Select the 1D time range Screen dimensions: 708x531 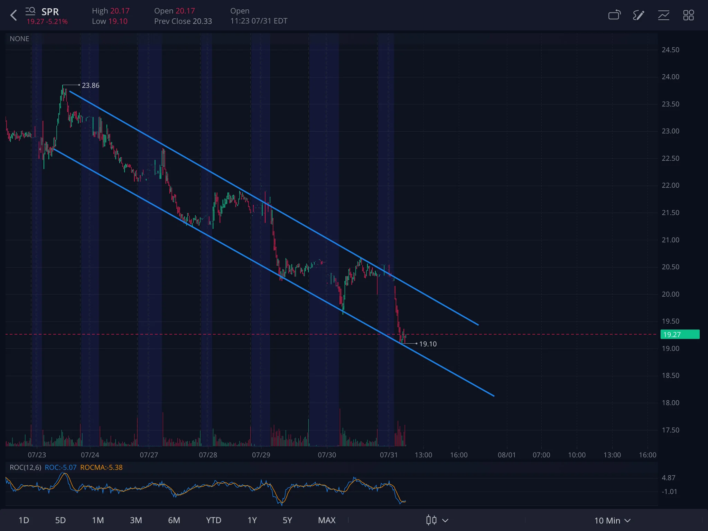click(x=24, y=520)
